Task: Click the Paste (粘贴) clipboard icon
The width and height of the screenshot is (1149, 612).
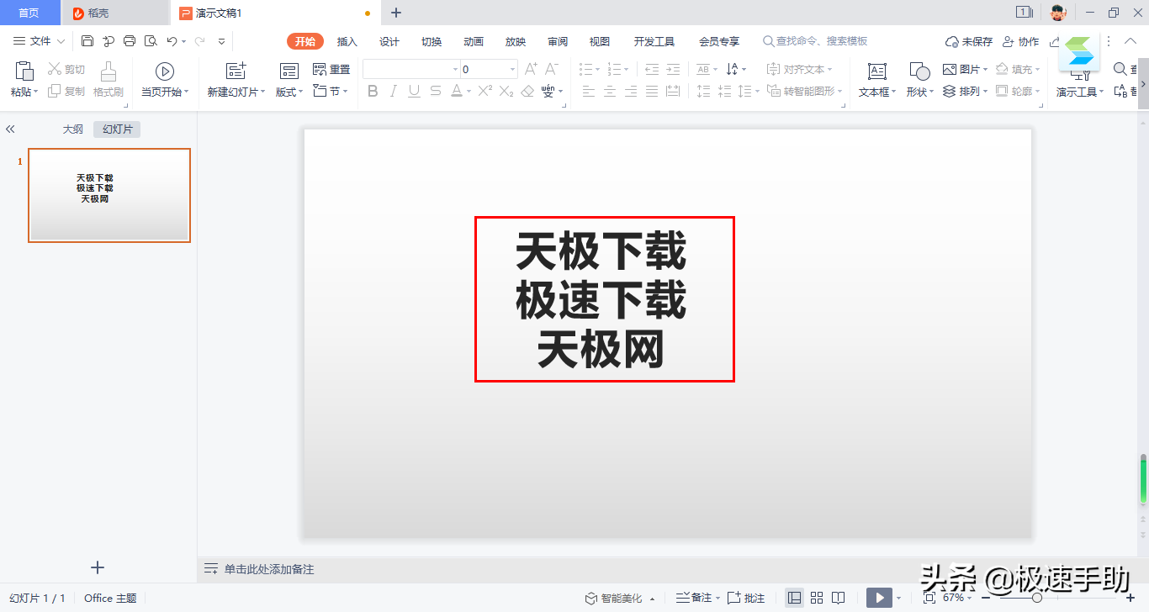Action: 24,71
